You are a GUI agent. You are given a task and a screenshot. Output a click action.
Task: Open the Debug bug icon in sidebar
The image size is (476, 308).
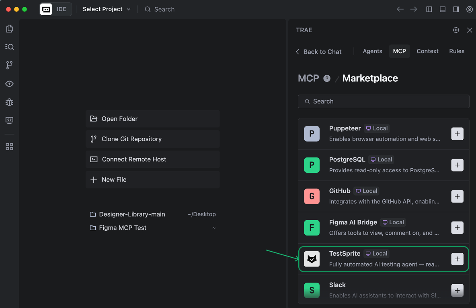click(x=9, y=102)
